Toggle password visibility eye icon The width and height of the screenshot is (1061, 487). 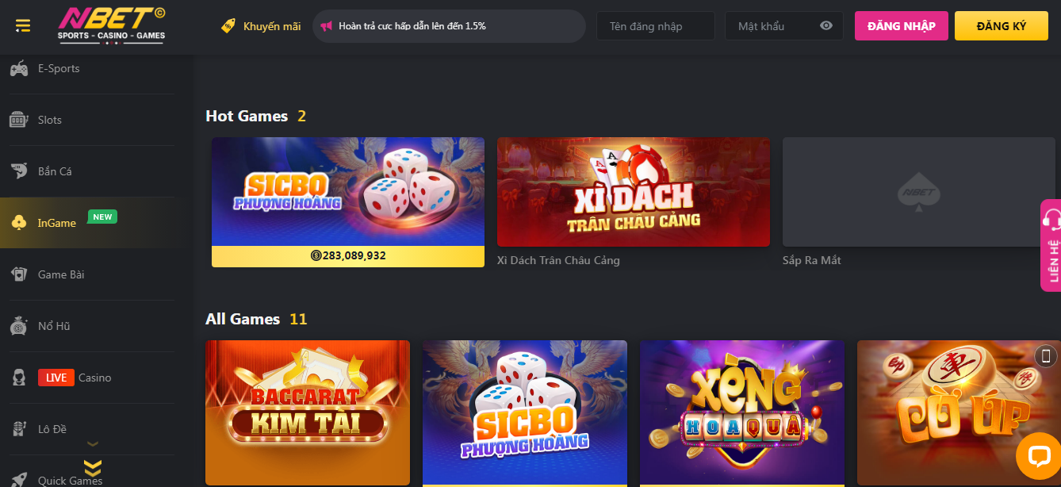826,26
